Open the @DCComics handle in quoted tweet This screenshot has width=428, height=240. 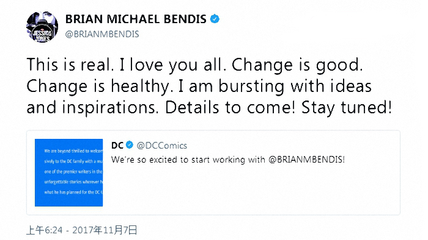[x=162, y=146]
